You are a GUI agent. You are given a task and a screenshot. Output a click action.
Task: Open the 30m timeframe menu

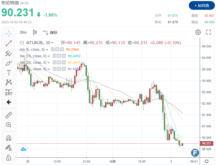tap(23, 33)
